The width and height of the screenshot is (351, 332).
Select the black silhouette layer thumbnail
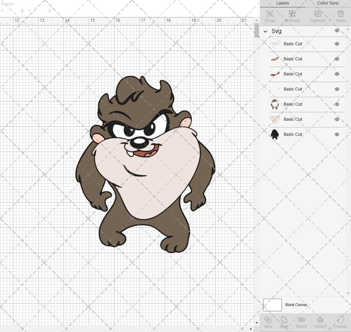tap(275, 134)
